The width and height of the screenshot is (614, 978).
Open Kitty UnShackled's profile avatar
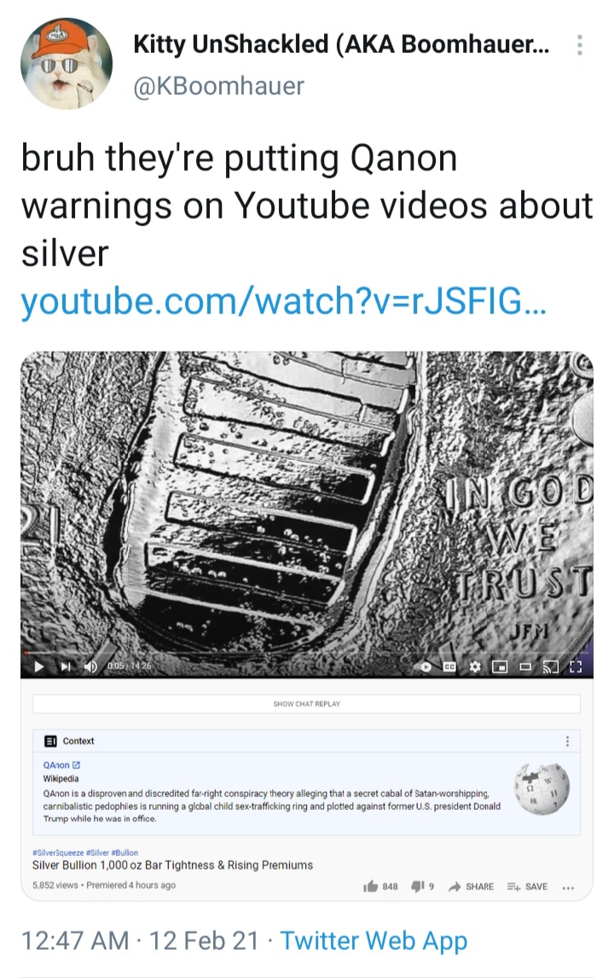pos(67,64)
